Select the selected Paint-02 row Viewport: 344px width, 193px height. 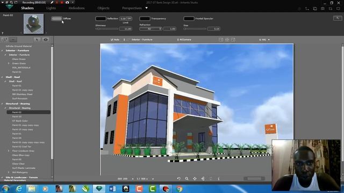pos(28,112)
